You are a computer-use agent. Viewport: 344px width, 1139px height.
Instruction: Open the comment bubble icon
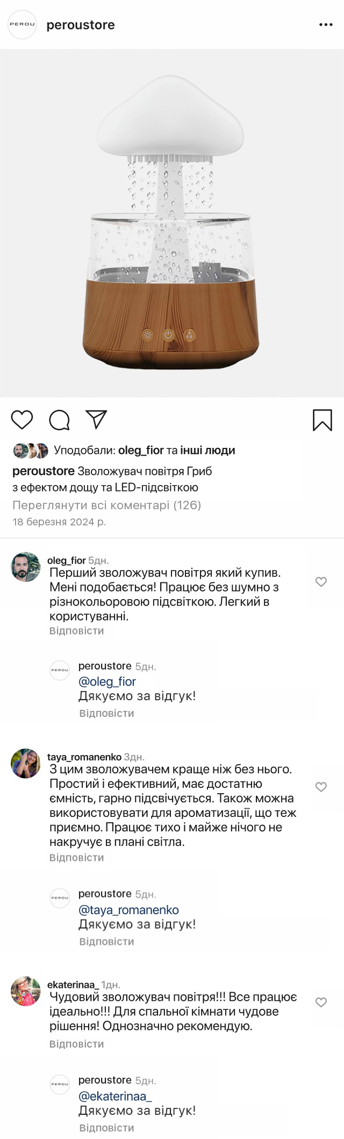click(59, 420)
